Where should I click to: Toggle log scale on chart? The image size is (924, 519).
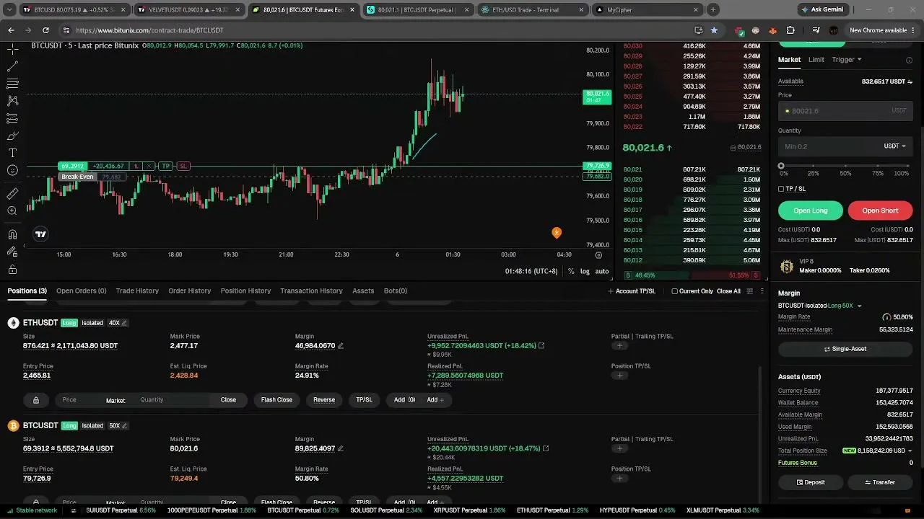[585, 272]
